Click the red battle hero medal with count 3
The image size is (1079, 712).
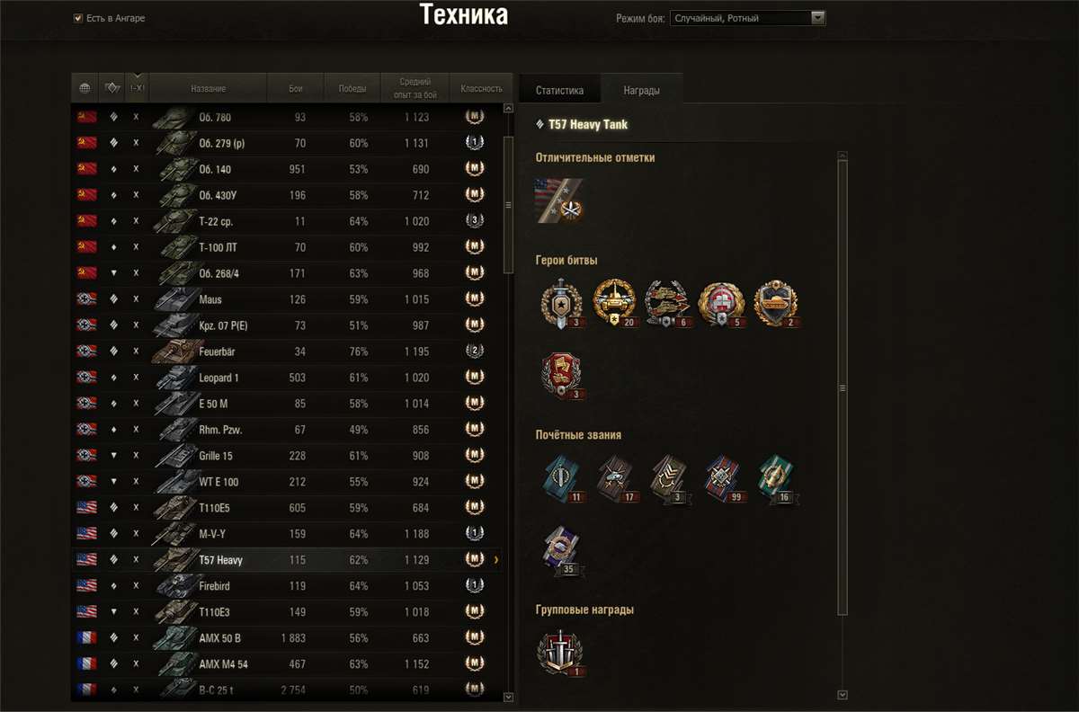pyautogui.click(x=562, y=375)
